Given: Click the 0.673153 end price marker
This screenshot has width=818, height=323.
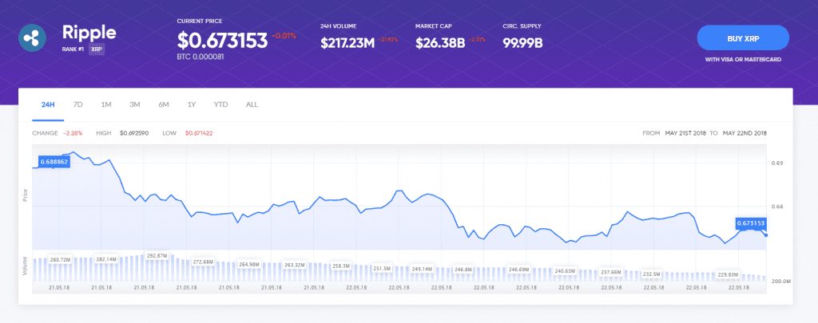Looking at the screenshot, I should point(751,223).
